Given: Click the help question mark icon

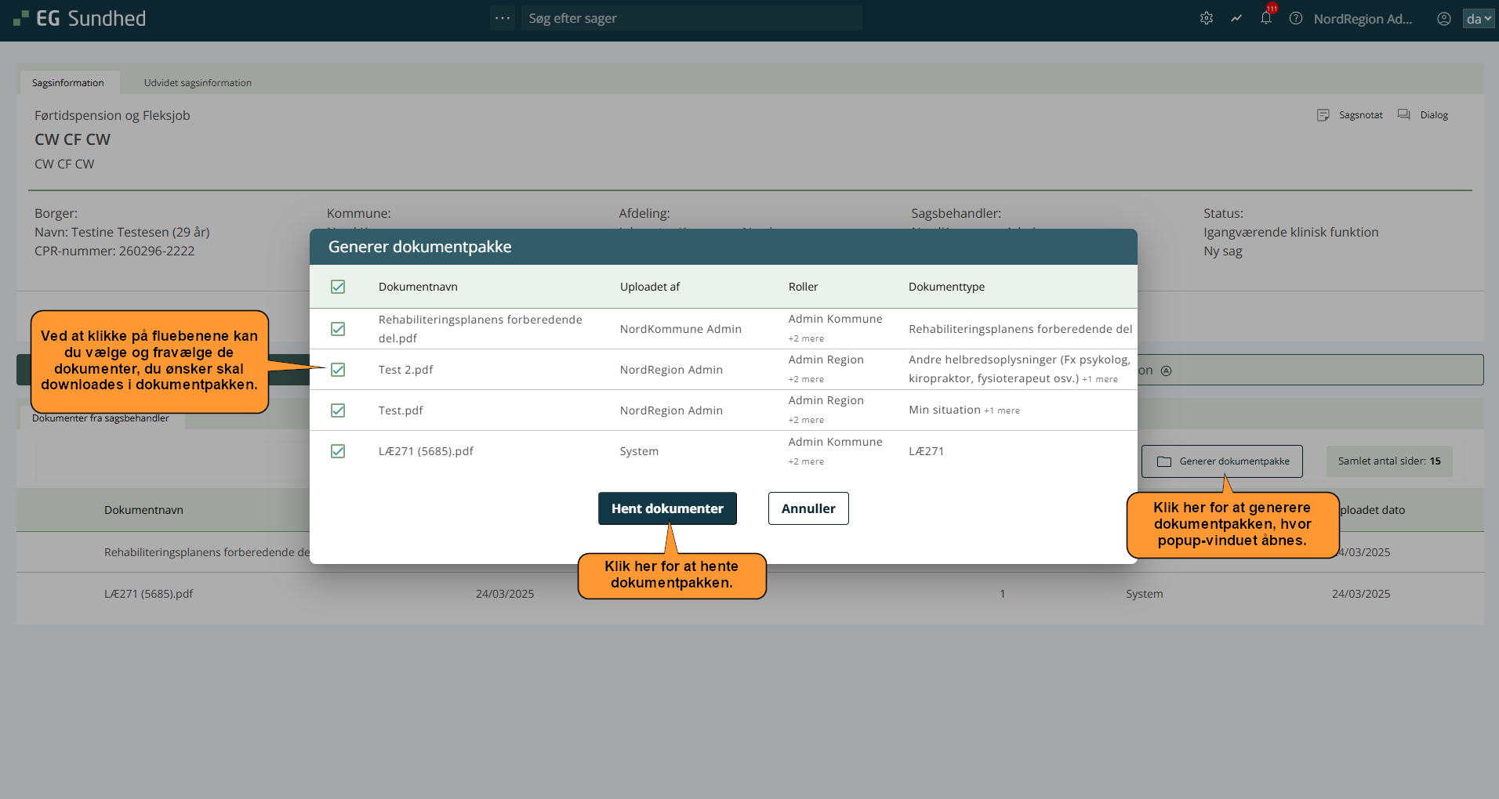Looking at the screenshot, I should pos(1296,18).
